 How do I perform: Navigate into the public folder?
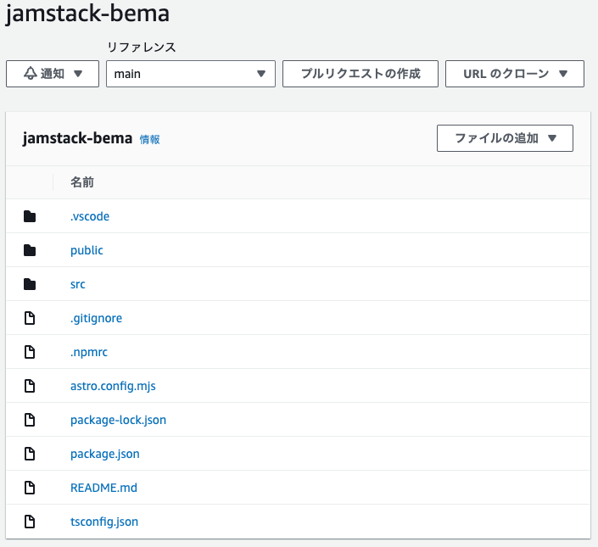(x=87, y=250)
